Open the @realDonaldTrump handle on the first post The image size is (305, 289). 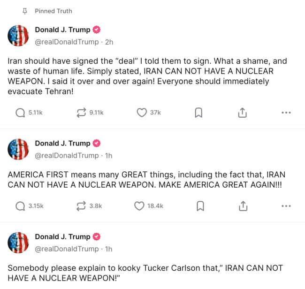tap(67, 42)
